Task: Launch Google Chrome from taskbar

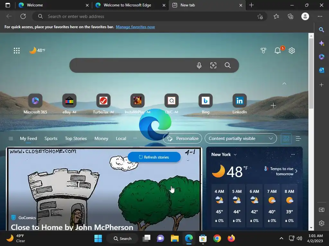Action: pyautogui.click(x=217, y=238)
